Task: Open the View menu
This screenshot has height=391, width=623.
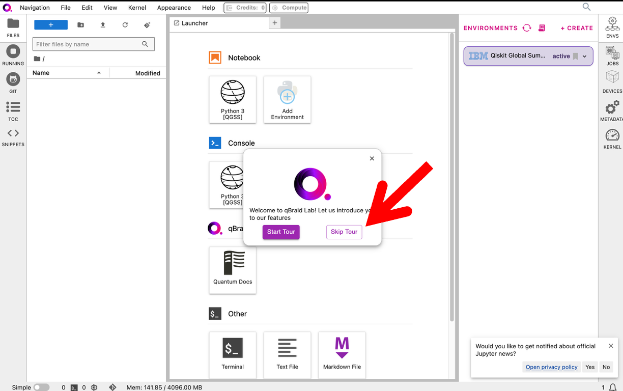Action: pos(110,8)
